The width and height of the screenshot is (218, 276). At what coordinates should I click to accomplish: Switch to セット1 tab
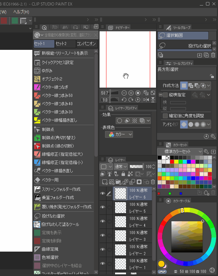[x=44, y=44]
